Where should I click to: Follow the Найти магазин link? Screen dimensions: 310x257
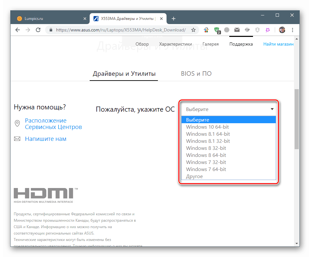click(278, 44)
